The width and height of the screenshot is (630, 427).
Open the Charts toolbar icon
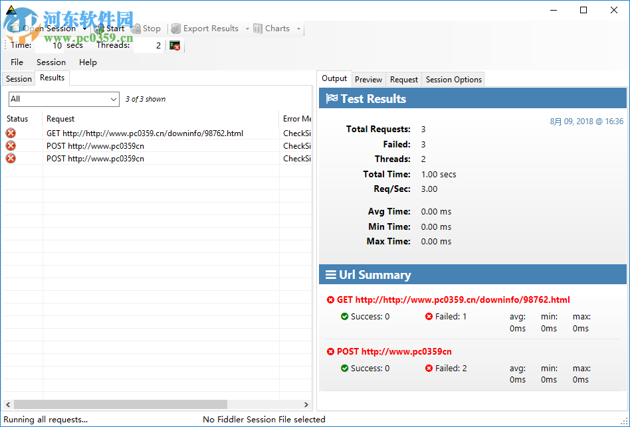(259, 29)
